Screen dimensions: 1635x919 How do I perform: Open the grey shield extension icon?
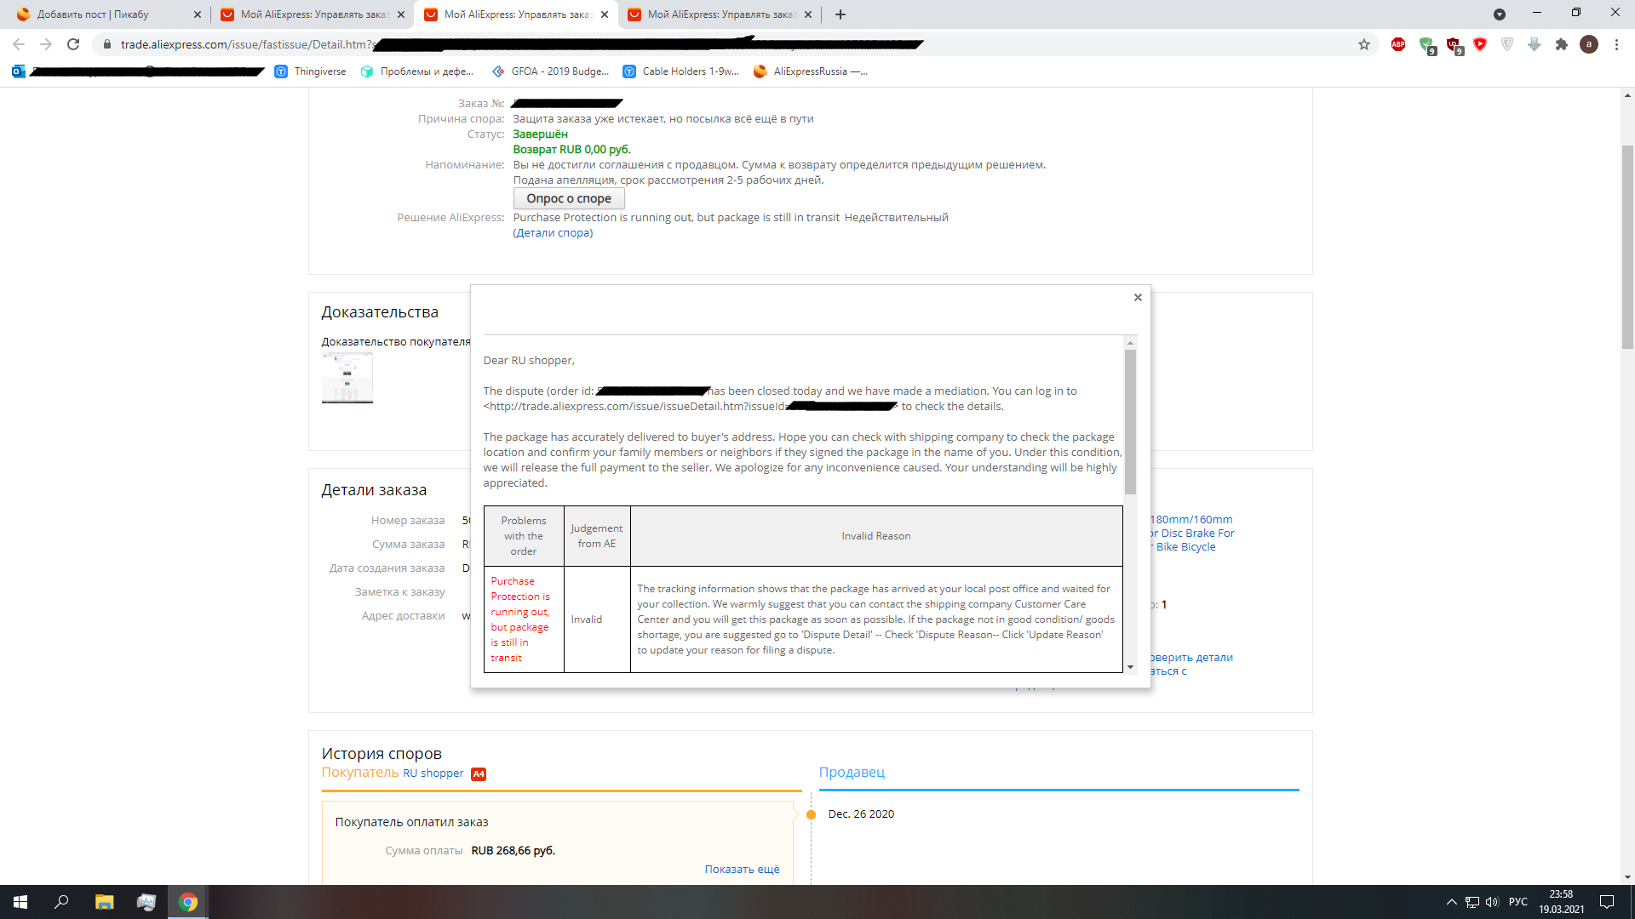click(x=1507, y=44)
